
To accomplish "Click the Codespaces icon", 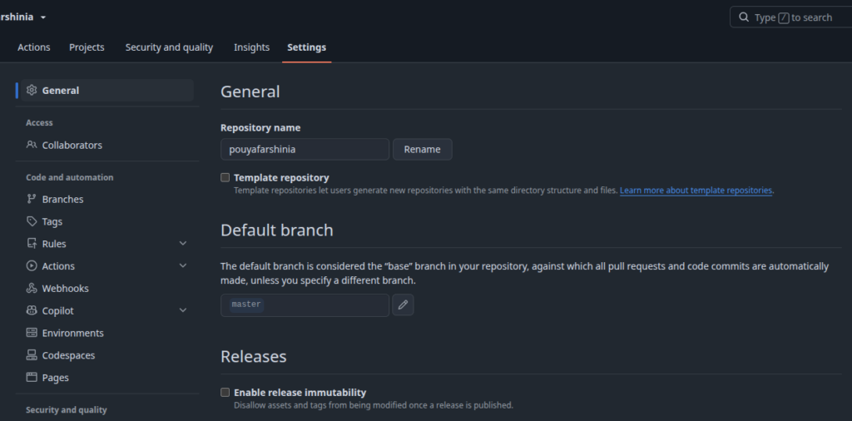I will [32, 354].
